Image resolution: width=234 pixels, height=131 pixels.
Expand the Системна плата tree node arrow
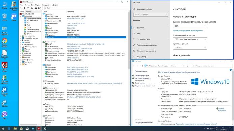(x=21, y=36)
